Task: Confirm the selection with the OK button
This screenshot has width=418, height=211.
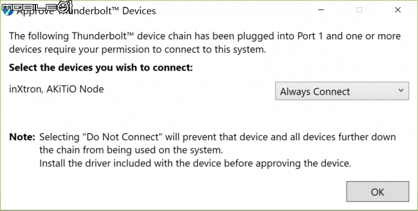Action: 377,191
